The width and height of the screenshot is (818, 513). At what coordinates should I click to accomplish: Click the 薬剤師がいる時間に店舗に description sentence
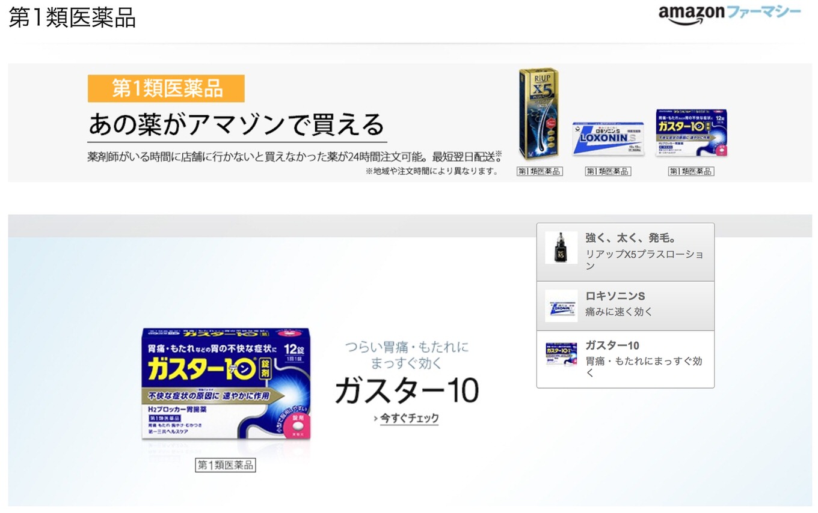[295, 157]
